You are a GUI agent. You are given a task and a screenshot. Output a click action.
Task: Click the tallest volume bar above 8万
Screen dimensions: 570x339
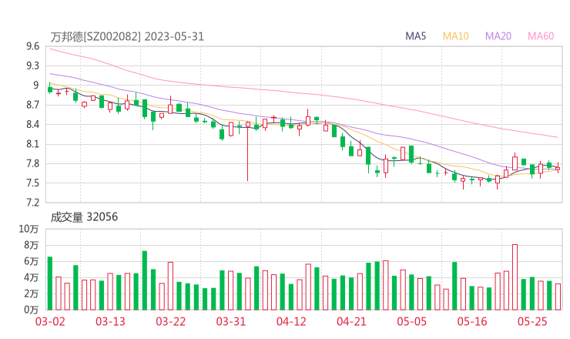[x=515, y=277]
